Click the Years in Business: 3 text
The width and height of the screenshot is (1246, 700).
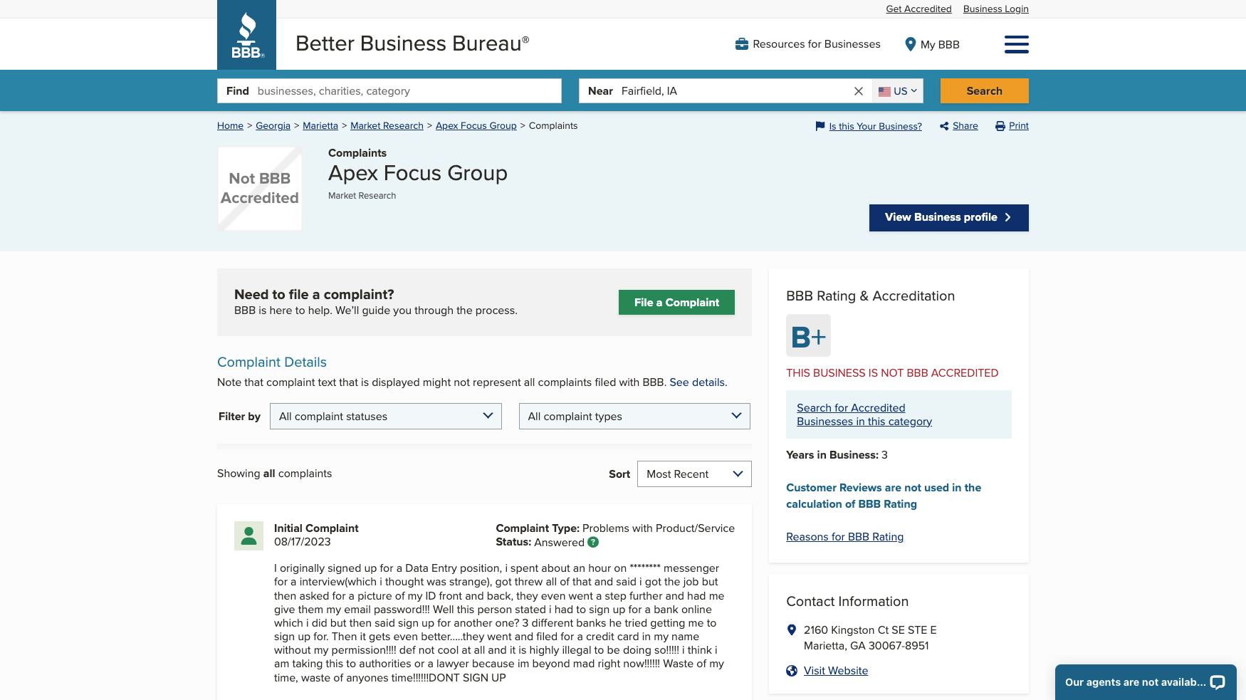click(x=837, y=455)
